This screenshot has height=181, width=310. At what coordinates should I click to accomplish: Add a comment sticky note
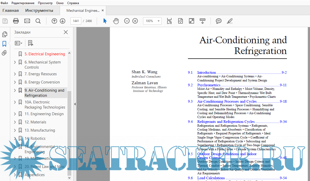click(218, 21)
